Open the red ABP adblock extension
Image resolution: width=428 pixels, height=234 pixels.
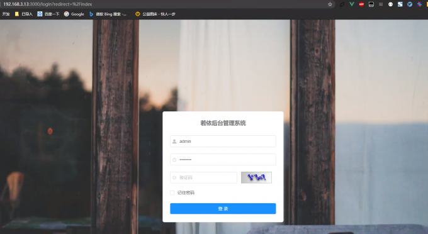coord(361,4)
